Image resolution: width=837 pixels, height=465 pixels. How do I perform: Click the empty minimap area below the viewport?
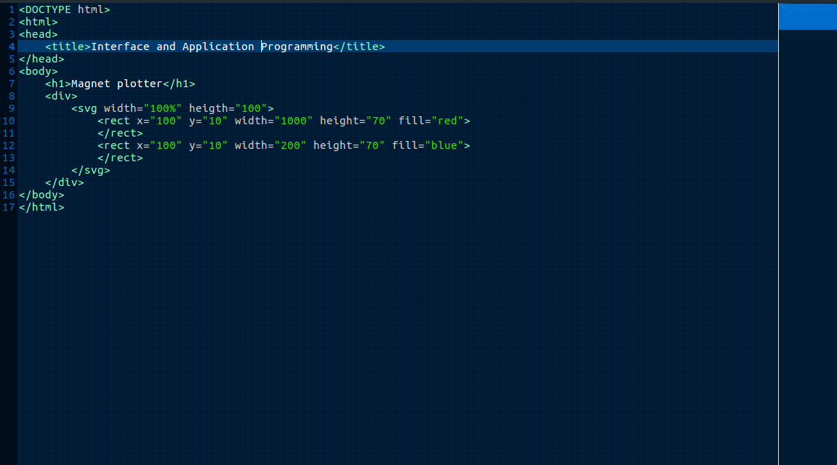(x=807, y=218)
